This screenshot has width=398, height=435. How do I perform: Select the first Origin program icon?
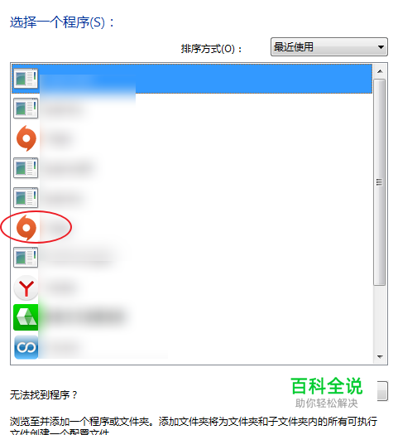pyautogui.click(x=26, y=138)
